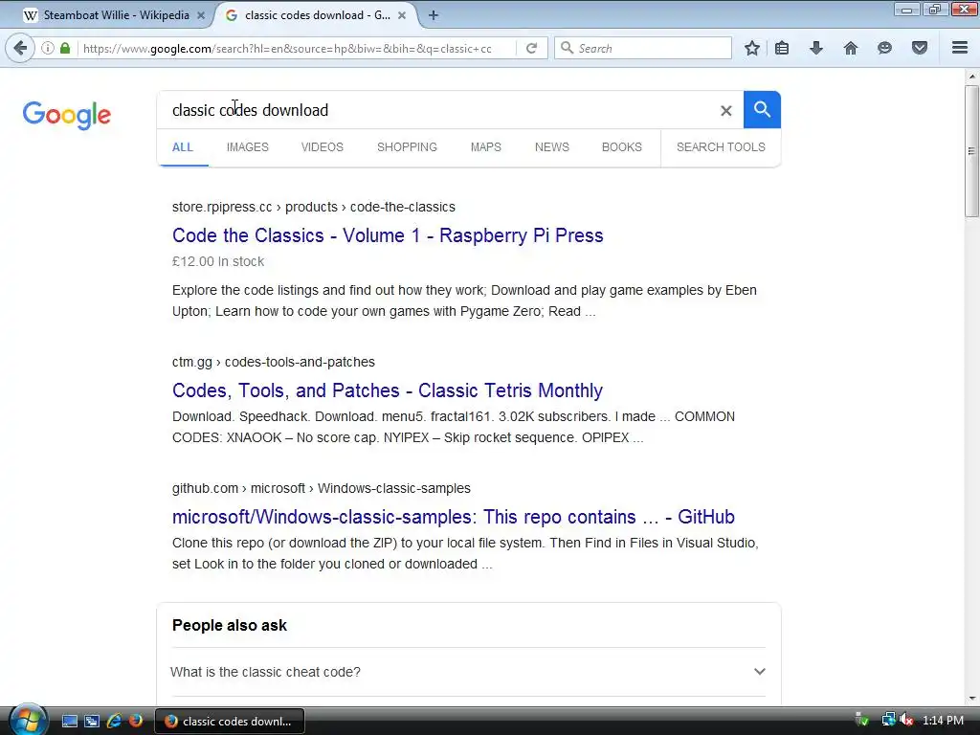The image size is (980, 735).
Task: Open microsoft/Windows-classic-samples GitHub result
Action: click(453, 517)
